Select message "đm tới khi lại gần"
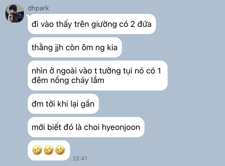Screen dimensions: 225x166 click(63, 104)
